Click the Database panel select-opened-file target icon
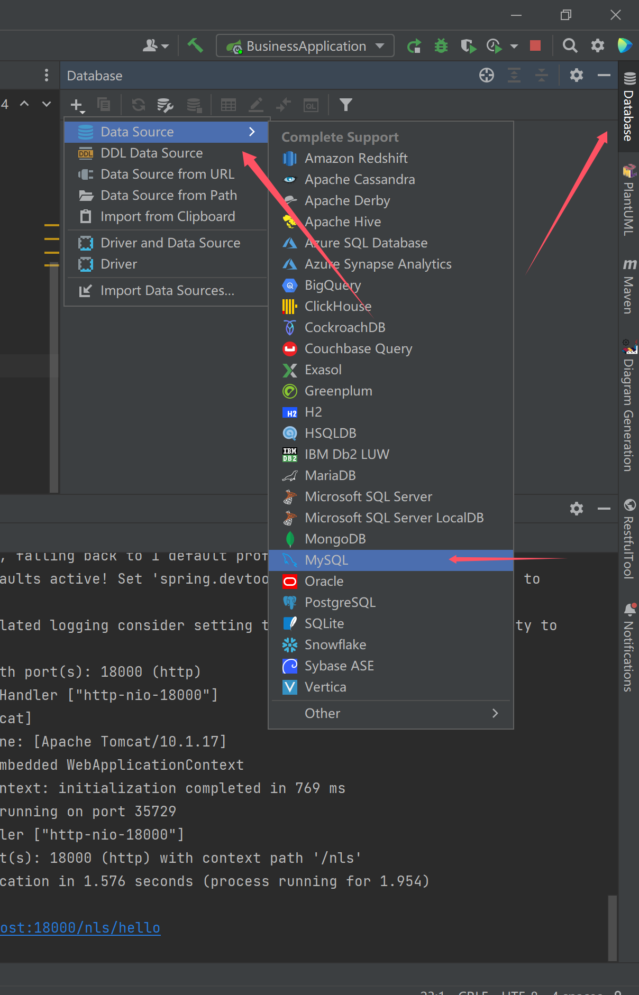 (487, 76)
